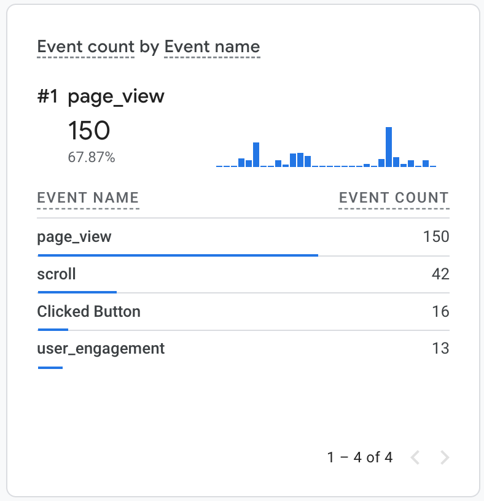Click the '#1 page_view' top event heading
Image resolution: width=484 pixels, height=501 pixels.
coord(101,96)
